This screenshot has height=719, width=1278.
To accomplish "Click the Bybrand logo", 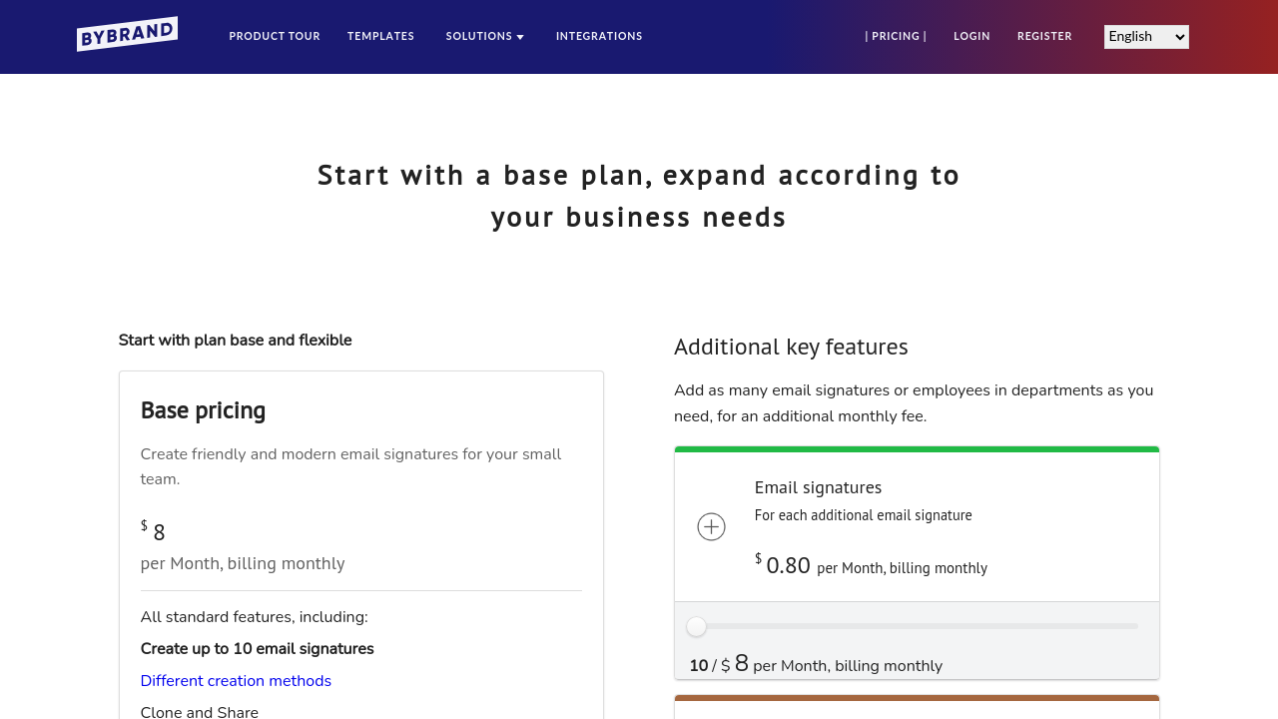I will pos(127,34).
